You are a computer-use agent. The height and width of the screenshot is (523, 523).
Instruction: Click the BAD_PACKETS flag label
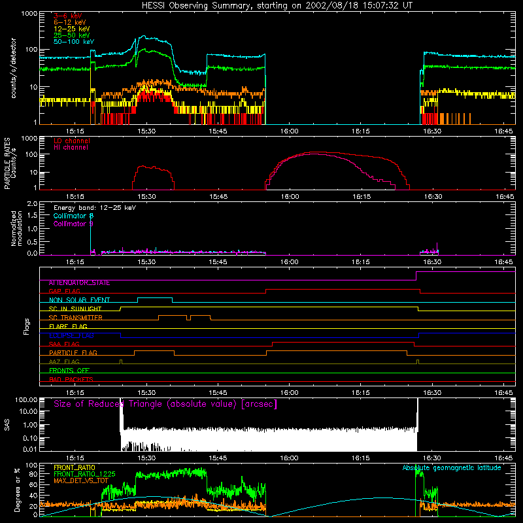71,379
